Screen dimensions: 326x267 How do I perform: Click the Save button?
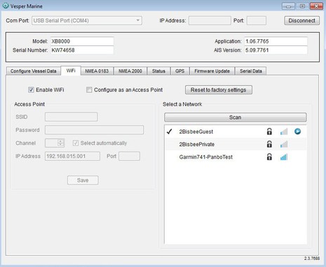coord(83,180)
